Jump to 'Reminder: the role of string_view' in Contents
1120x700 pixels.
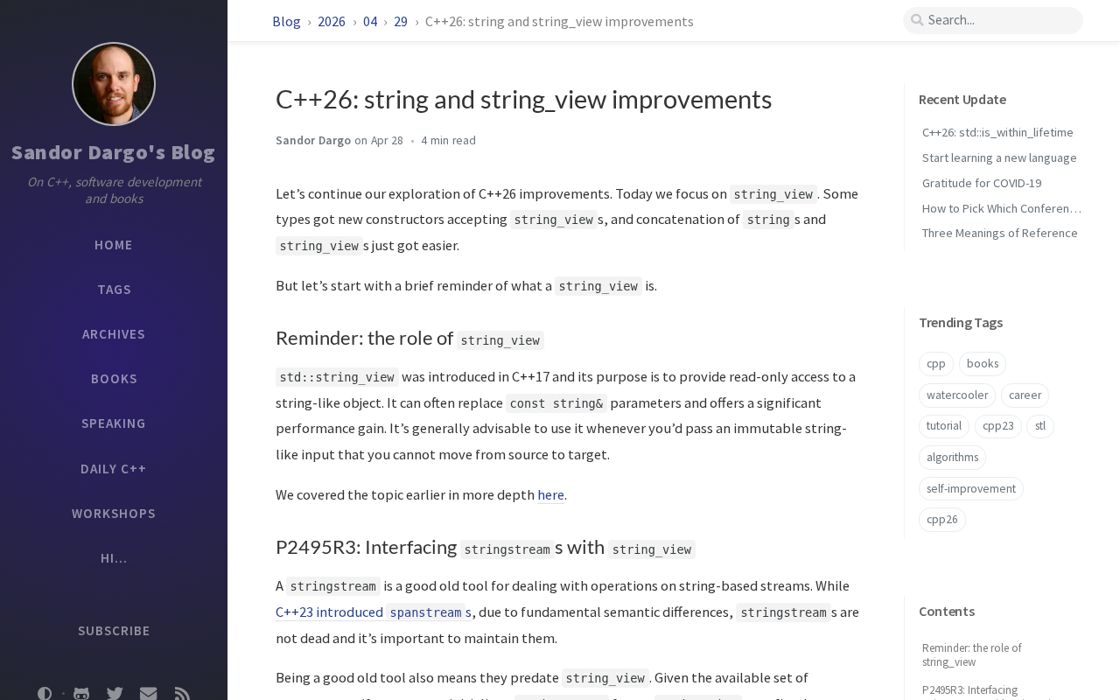pyautogui.click(x=972, y=655)
